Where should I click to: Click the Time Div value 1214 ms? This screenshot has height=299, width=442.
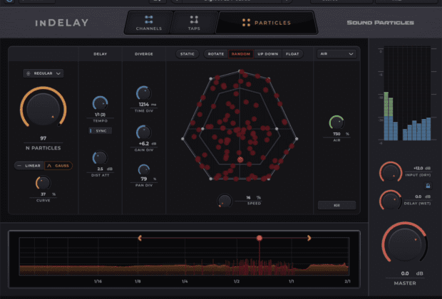pyautogui.click(x=147, y=105)
